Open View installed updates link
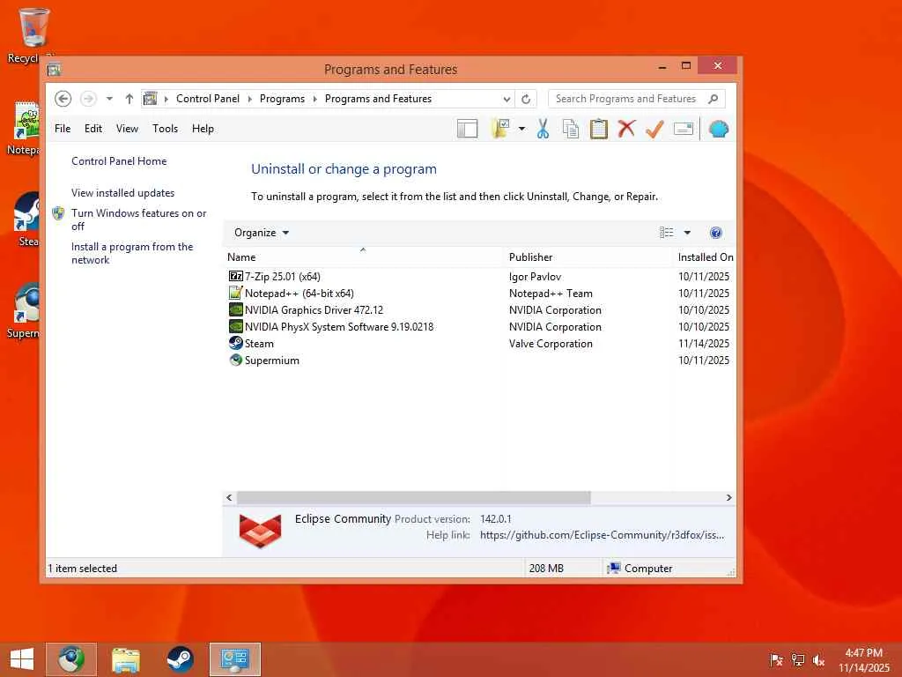Viewport: 902px width, 677px height. click(x=122, y=193)
